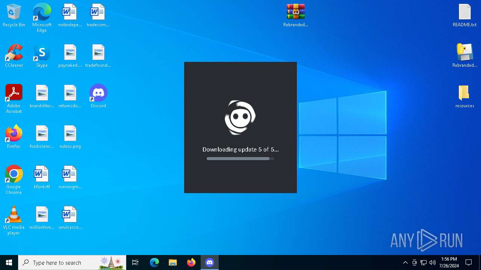Open the Discord desktop shortcut

point(98,97)
